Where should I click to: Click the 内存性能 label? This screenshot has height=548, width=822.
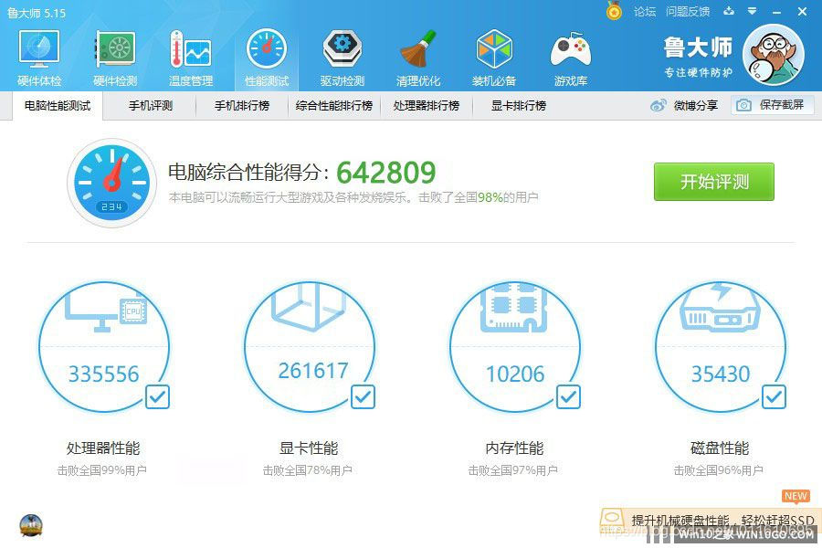click(514, 448)
